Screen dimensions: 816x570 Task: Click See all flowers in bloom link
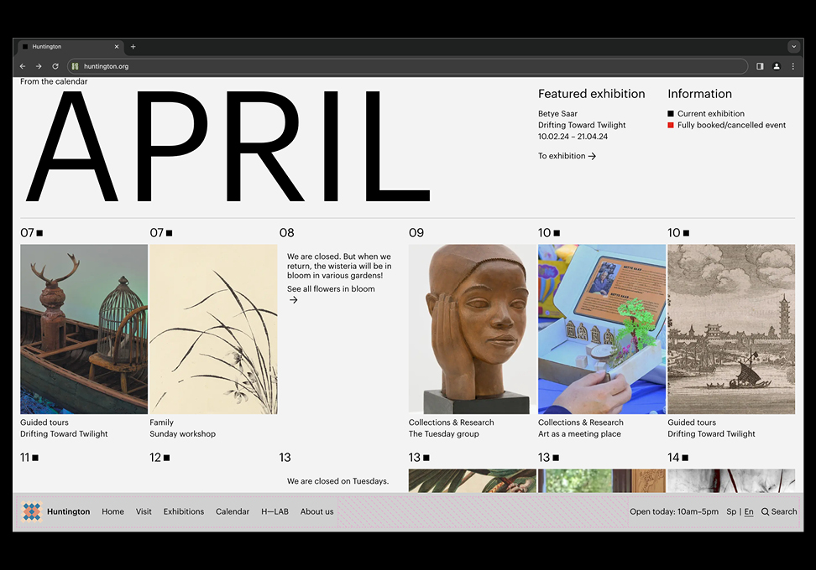tap(331, 289)
